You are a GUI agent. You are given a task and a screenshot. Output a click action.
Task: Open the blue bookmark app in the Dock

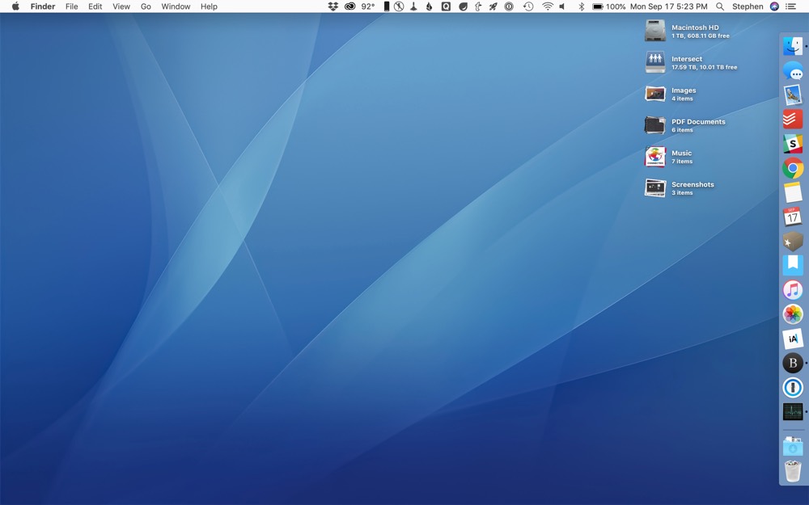pos(793,265)
